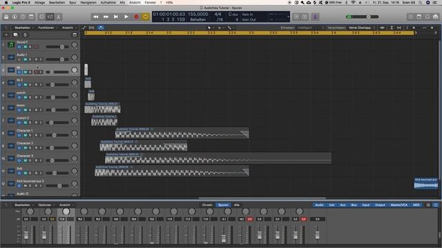Click the Fast Forward transport button
442x248 pixels.
click(x=106, y=17)
